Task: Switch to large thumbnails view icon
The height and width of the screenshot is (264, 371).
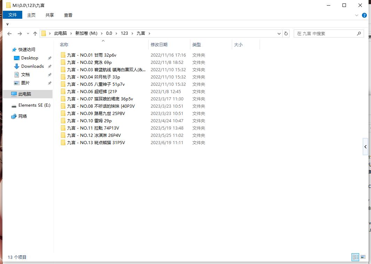Action: pos(363,257)
